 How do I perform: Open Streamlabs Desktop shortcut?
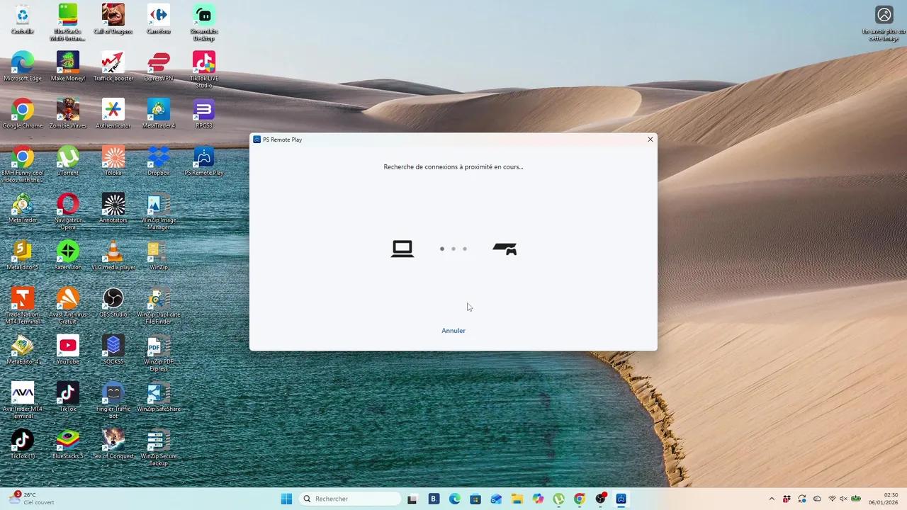(x=204, y=16)
